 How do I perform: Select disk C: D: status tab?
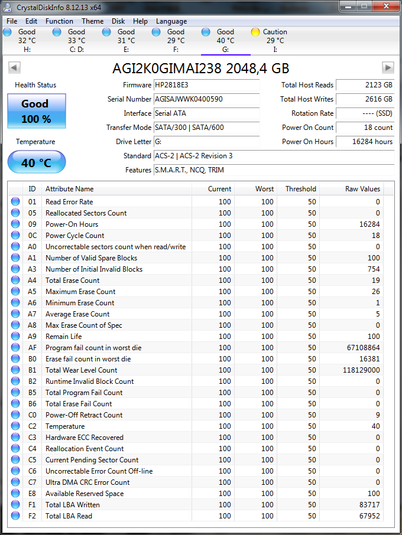77,41
